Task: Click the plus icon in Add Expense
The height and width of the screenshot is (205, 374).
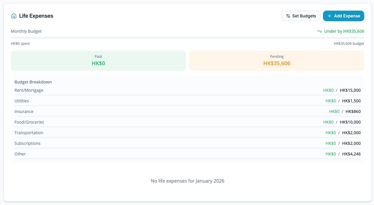Action: (x=329, y=16)
